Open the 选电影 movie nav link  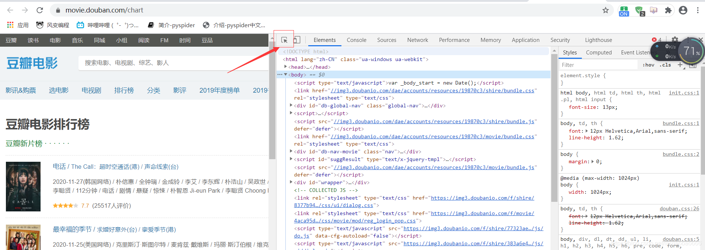pyautogui.click(x=59, y=90)
